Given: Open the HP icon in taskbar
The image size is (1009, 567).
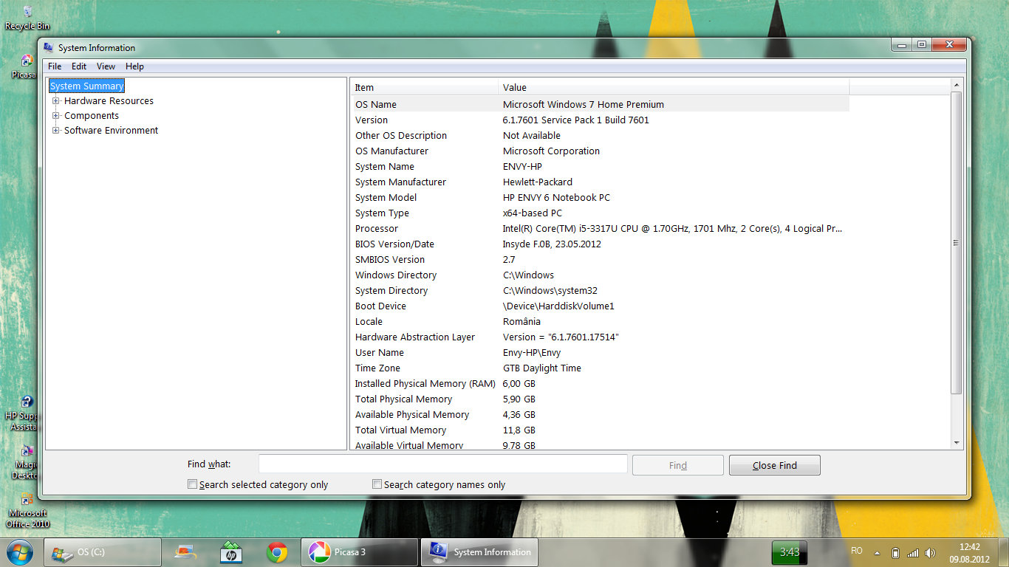Looking at the screenshot, I should (x=231, y=551).
